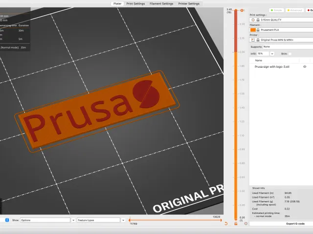Click the orange padlock icon under the layer slider
This screenshot has height=234, width=313.
coord(236,223)
